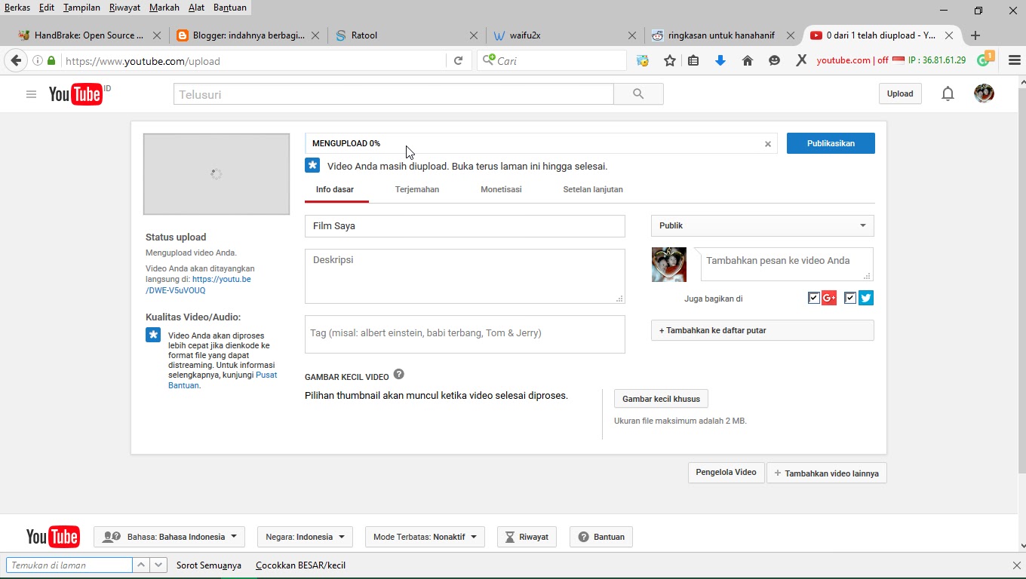Find previous match arrow

click(141, 565)
